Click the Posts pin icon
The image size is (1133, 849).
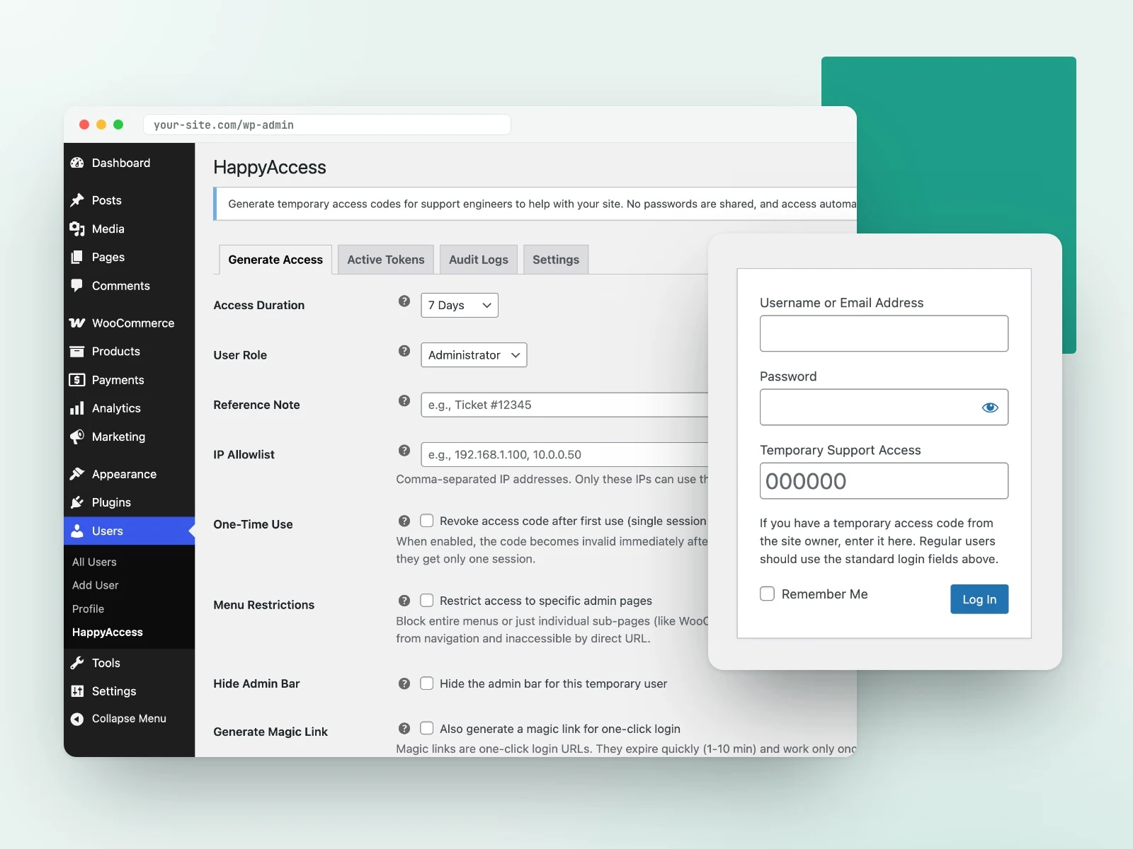[77, 200]
